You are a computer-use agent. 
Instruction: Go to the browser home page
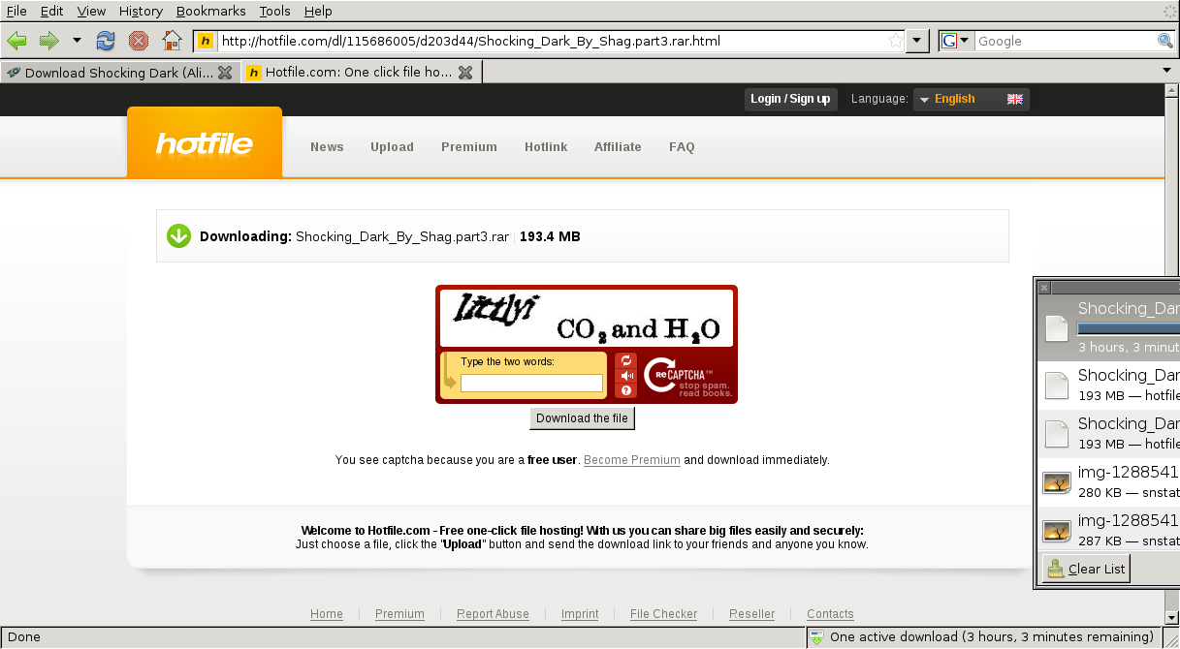click(x=172, y=41)
